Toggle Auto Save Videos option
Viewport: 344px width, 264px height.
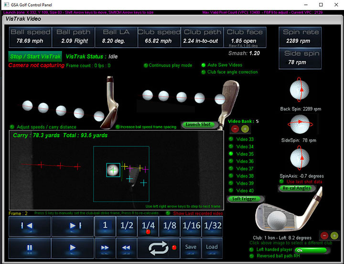[203, 65]
